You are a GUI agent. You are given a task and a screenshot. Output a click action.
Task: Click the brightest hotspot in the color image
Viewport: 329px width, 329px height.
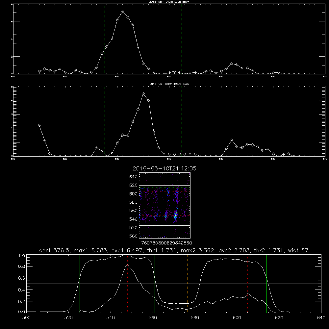click(x=176, y=215)
